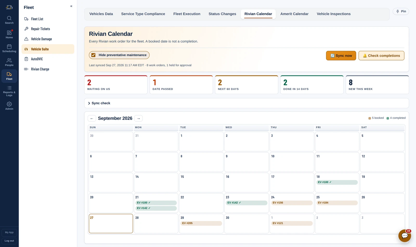
Task: Open Vehicle Damage
Action: coord(48,39)
